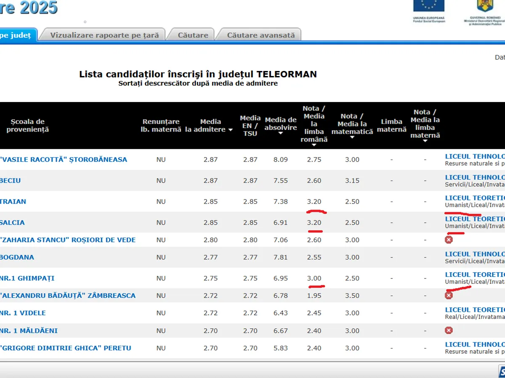Select the active 'pe județ' tab
Viewport: 505px width, 378px height.
pos(16,35)
